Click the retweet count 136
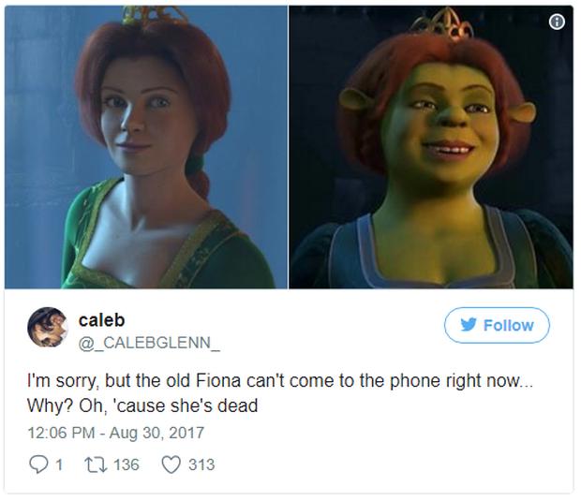This screenshot has height=501, width=581. pyautogui.click(x=127, y=464)
